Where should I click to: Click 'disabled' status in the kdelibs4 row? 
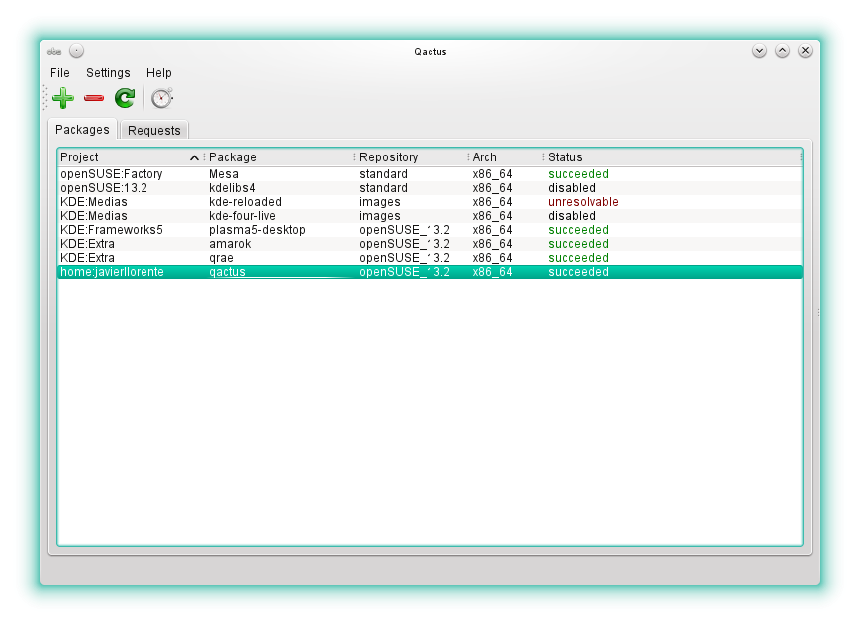click(x=571, y=188)
